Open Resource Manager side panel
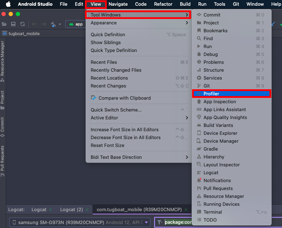Viewport: 282px width, 228px height. pos(3,61)
